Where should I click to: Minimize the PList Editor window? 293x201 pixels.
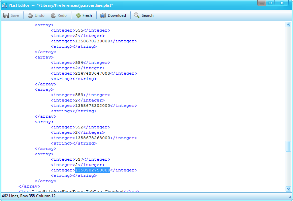[261, 3]
